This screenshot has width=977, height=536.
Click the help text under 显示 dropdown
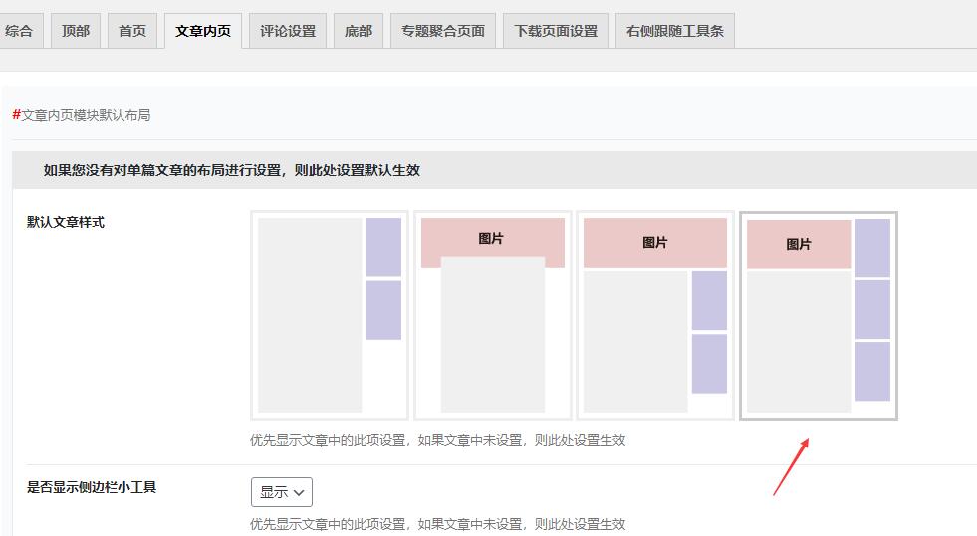pos(438,524)
